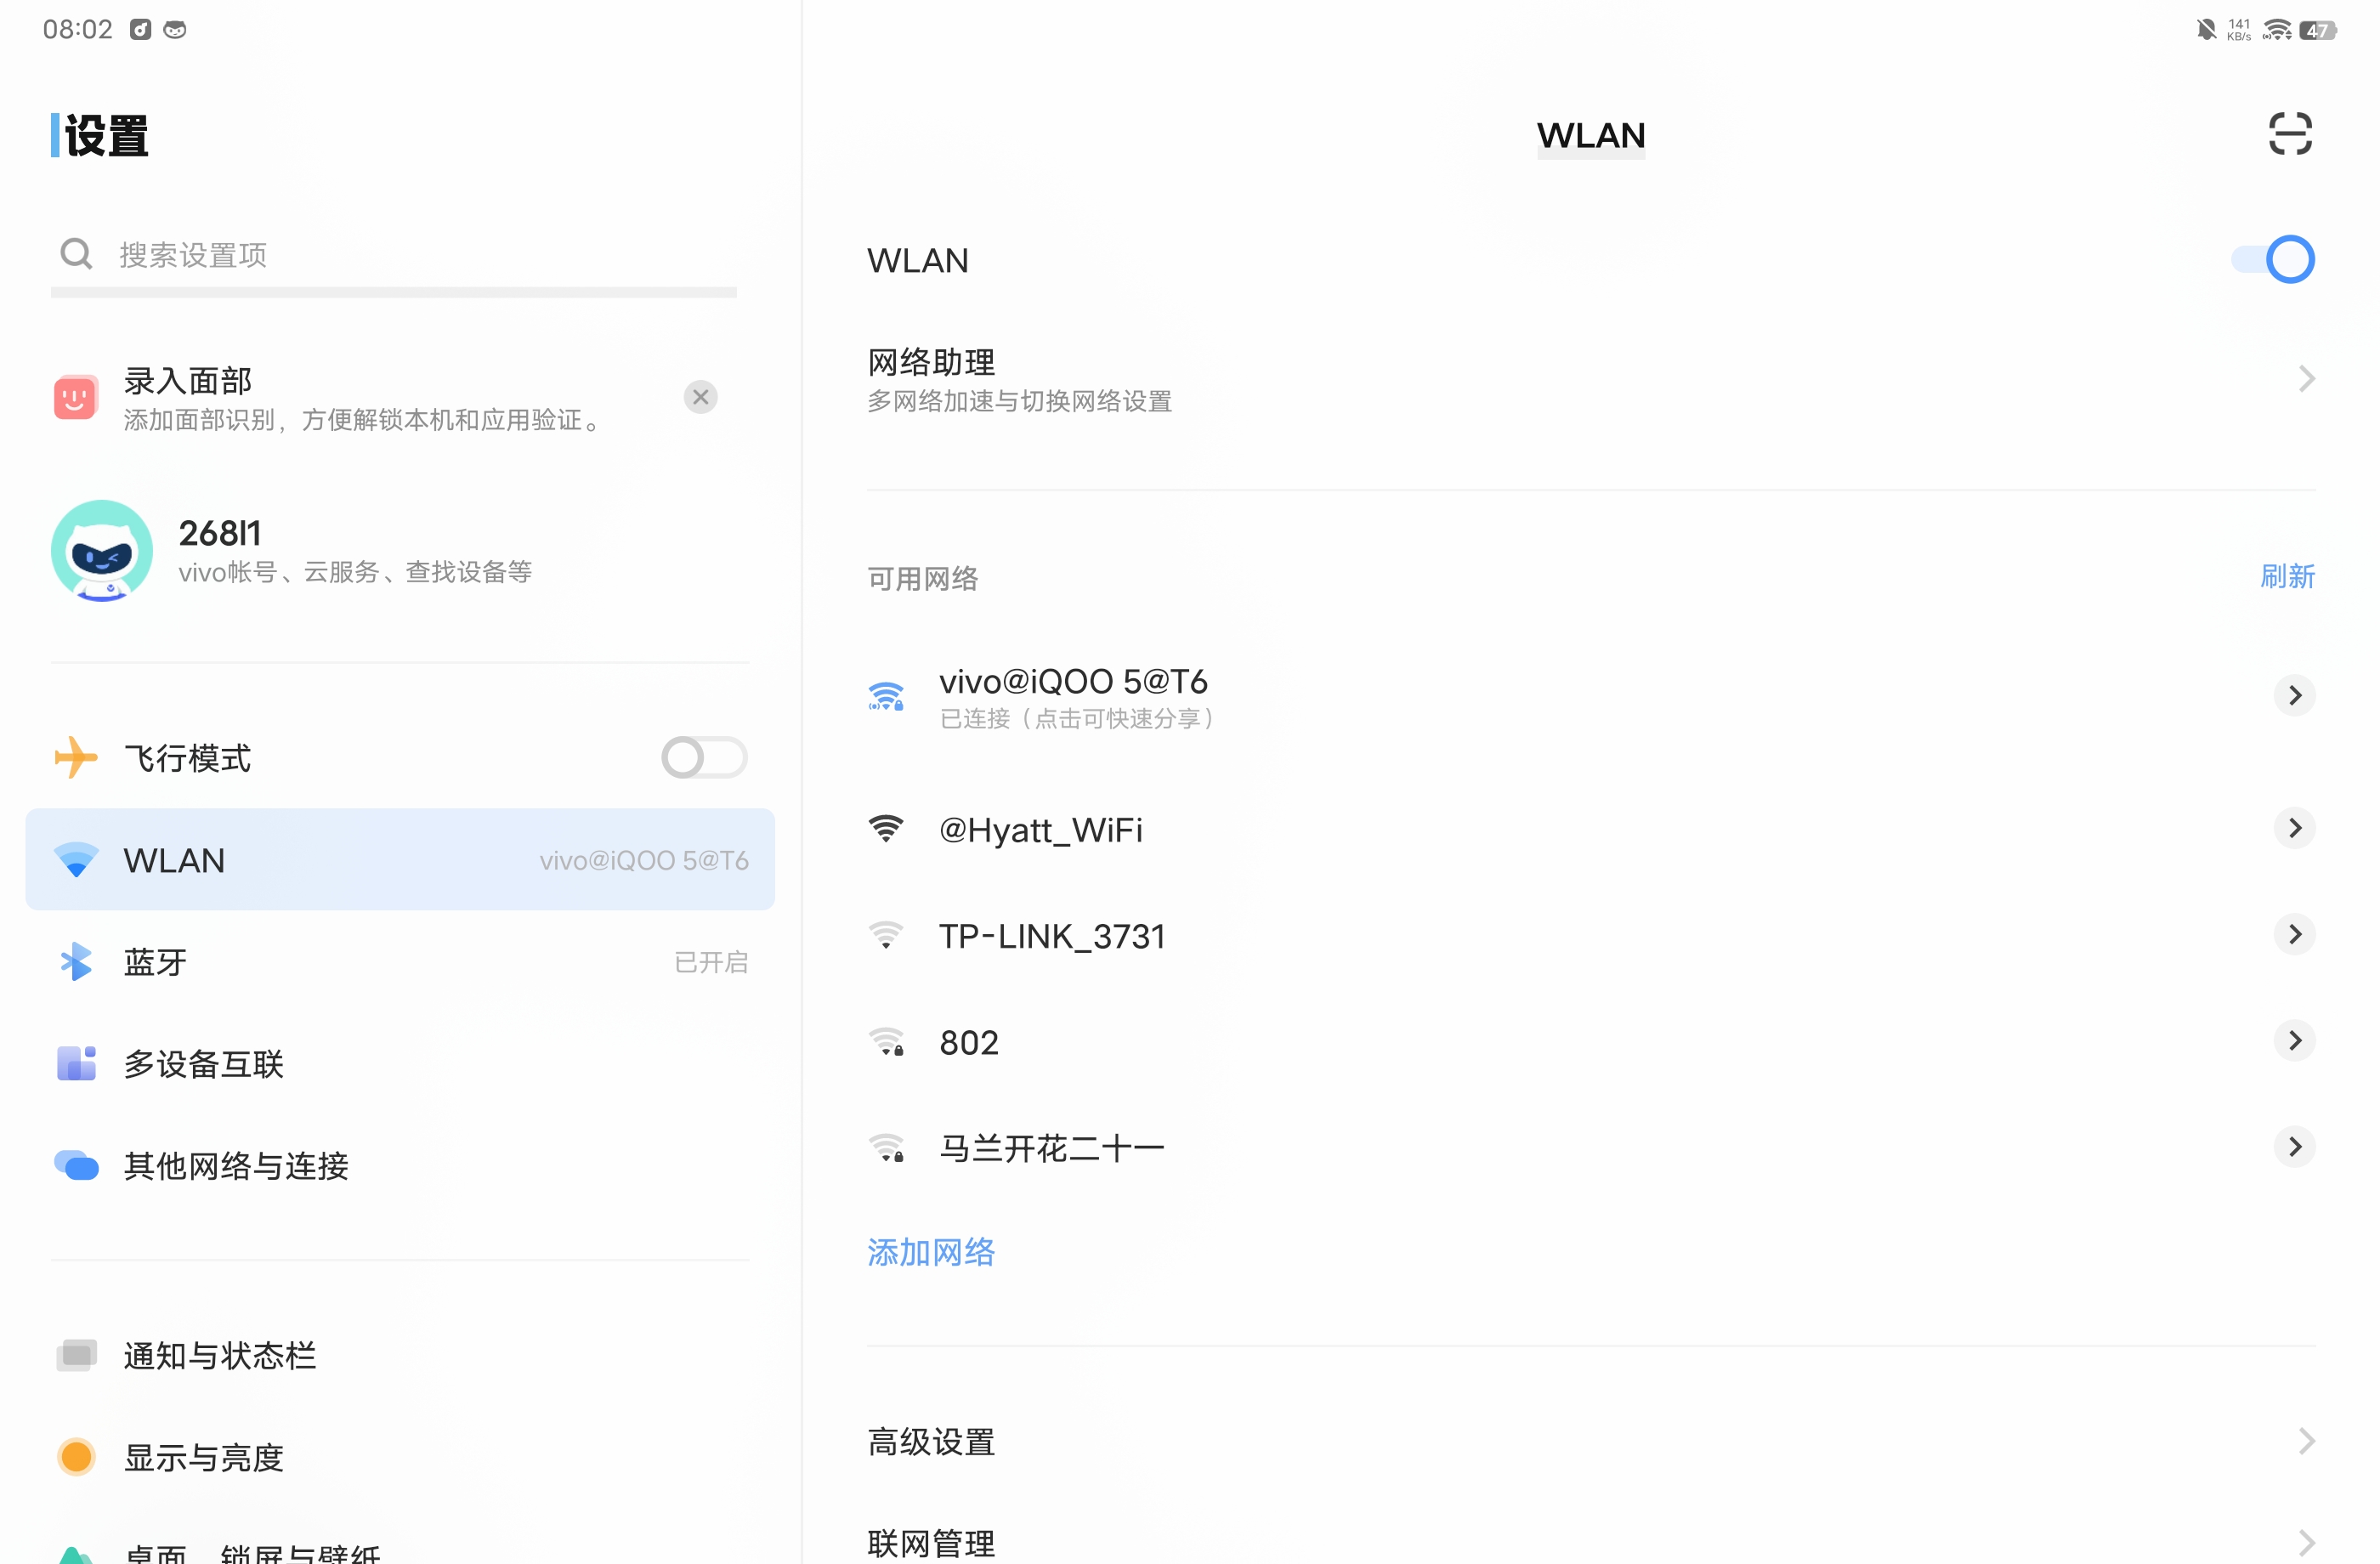Tap the QR scan icon in WLAN header
This screenshot has width=2380, height=1564.
pyautogui.click(x=2289, y=134)
